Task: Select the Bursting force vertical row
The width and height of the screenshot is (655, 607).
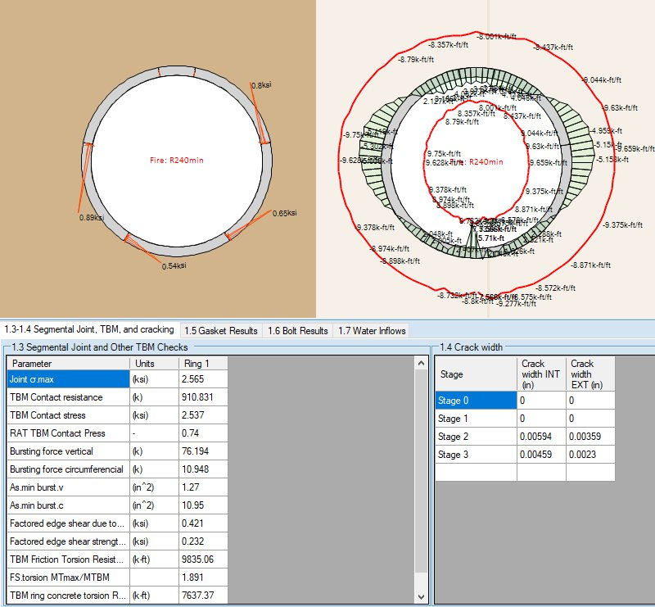Action: (67, 451)
